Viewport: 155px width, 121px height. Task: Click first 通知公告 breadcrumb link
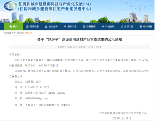[x=20, y=33]
